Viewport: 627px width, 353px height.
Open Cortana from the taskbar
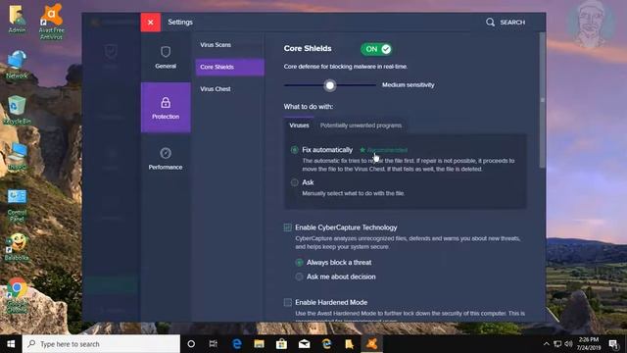[x=191, y=344]
